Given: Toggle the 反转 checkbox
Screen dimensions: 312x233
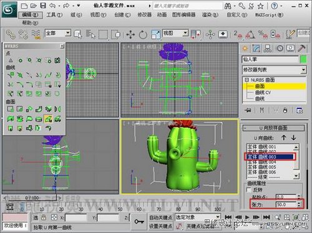Looking at the screenshot, I should click(248, 189).
